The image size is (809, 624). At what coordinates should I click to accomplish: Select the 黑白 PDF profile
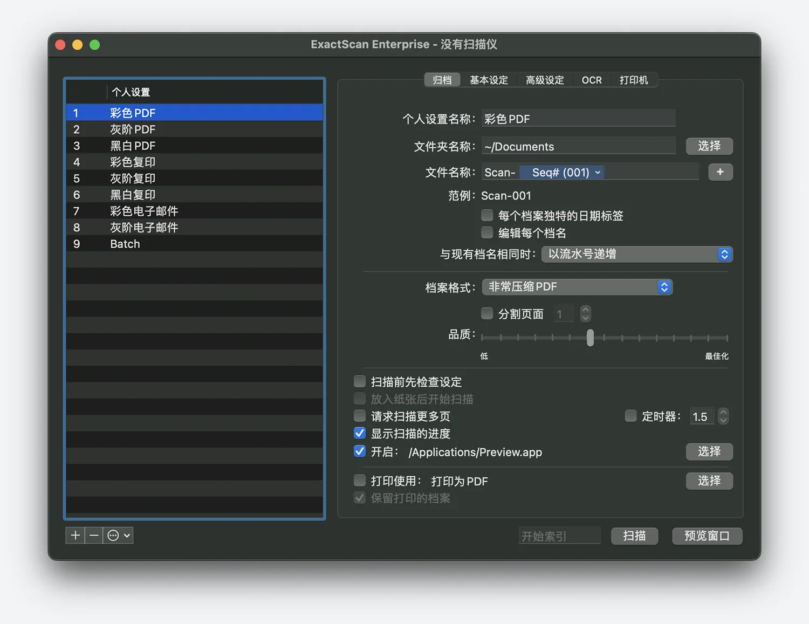tap(194, 146)
